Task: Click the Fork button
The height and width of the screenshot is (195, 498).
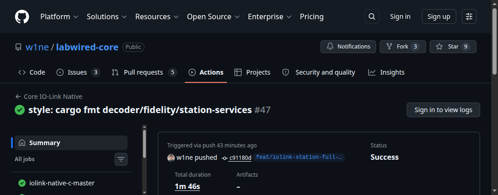Action: [x=403, y=47]
